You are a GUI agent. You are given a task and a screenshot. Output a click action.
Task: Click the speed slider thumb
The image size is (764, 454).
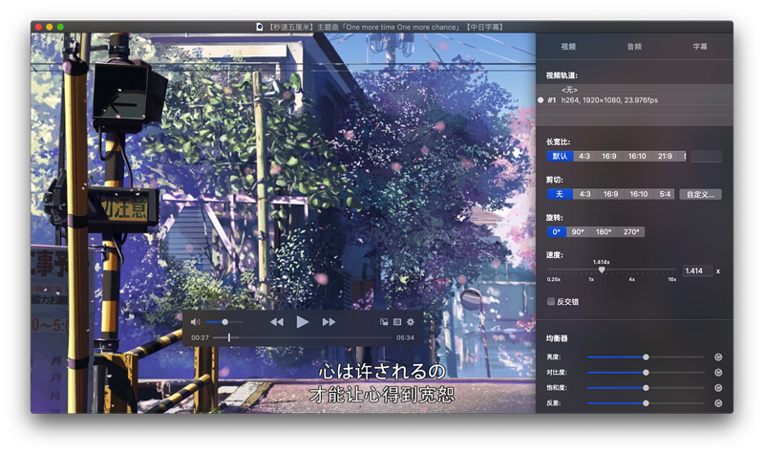click(602, 270)
